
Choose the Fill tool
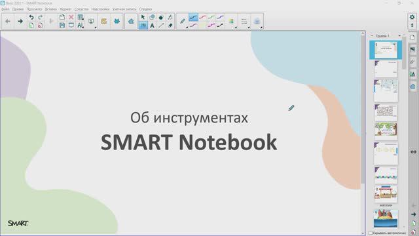click(x=161, y=18)
